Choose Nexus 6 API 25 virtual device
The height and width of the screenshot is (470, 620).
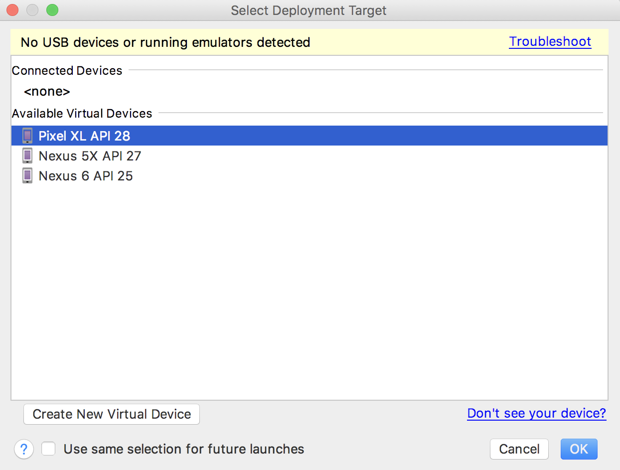pos(86,176)
